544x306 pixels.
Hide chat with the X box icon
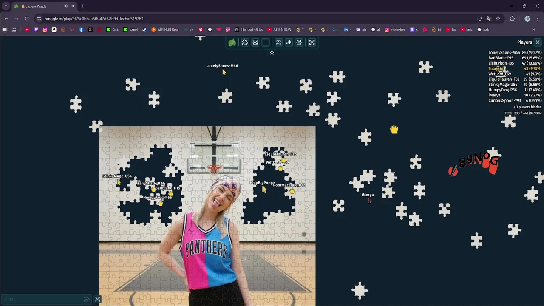coord(97,299)
